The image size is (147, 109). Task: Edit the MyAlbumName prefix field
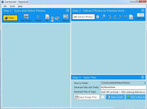coord(123,87)
